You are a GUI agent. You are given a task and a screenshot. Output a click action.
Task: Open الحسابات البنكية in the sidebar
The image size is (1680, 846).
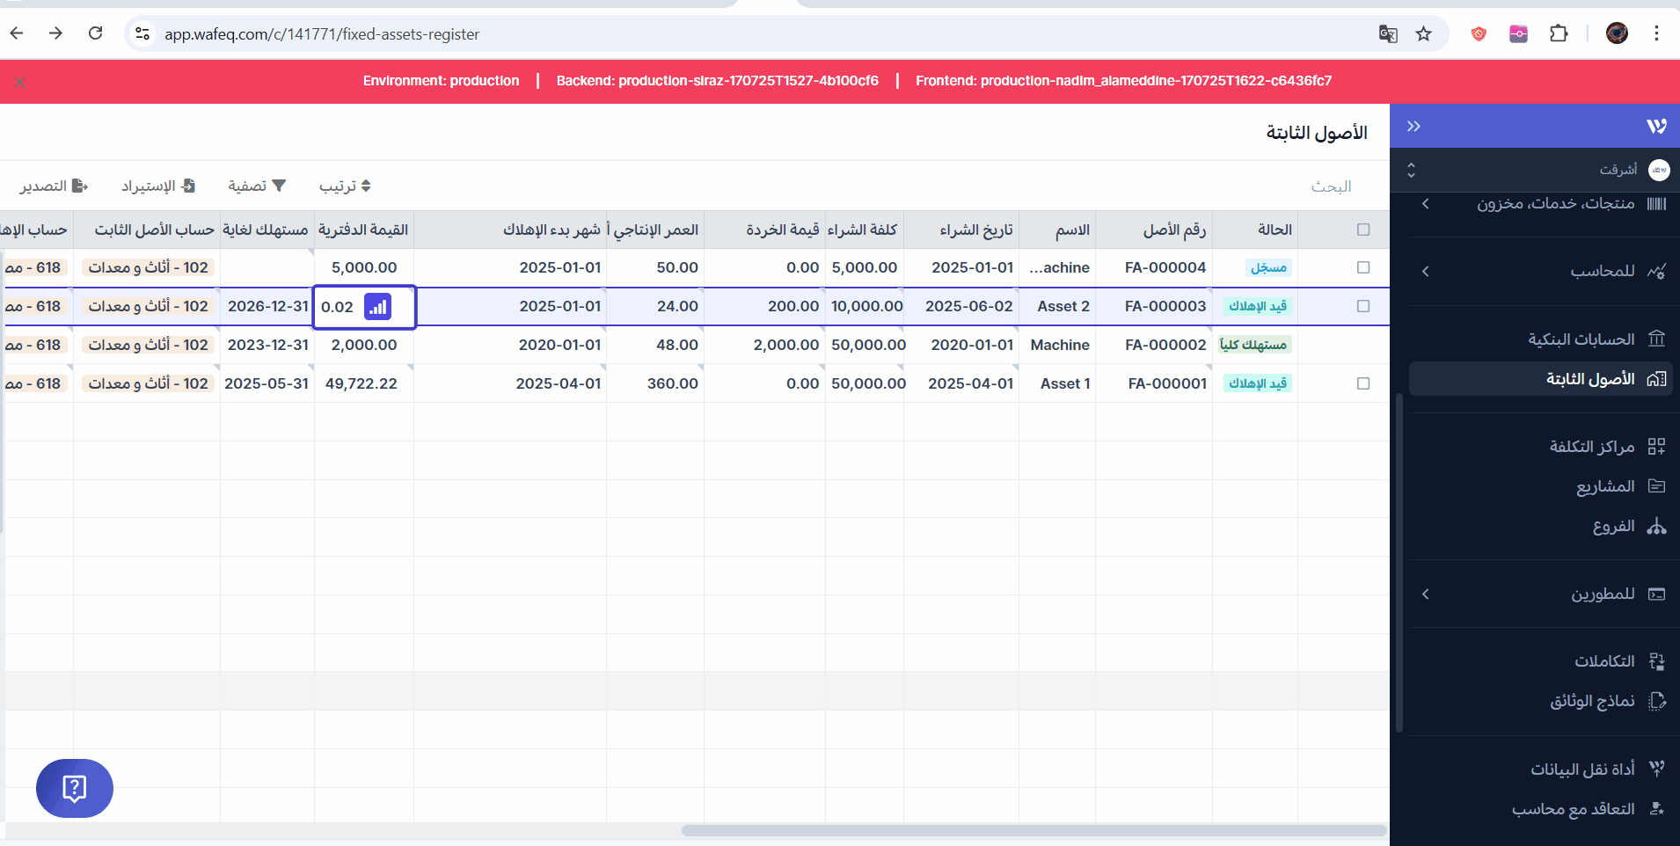click(1581, 339)
